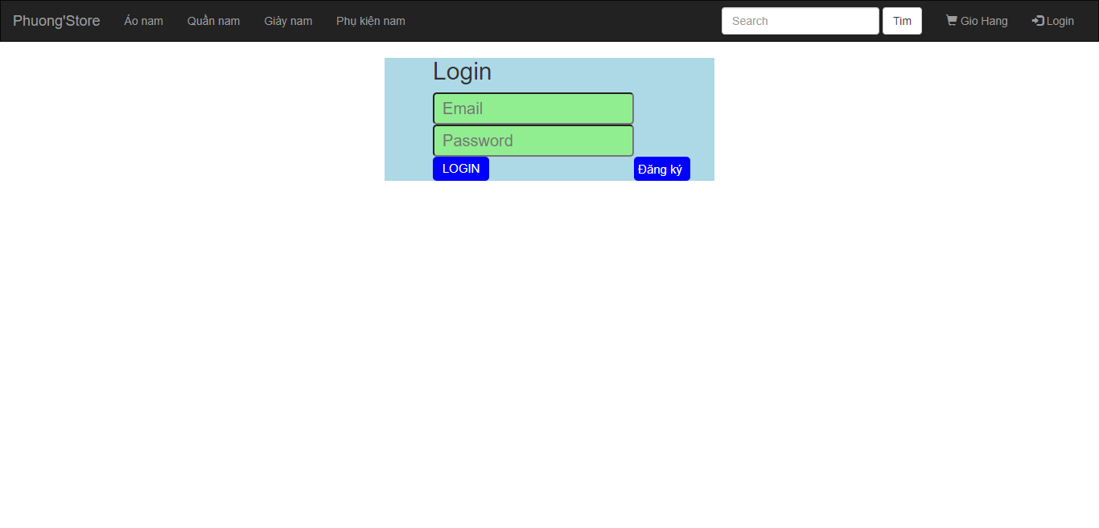Browse the Phụ kiện nam section

[x=370, y=21]
